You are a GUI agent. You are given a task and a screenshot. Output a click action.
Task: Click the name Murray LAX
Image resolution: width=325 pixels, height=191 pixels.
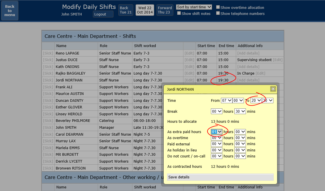click(x=66, y=141)
